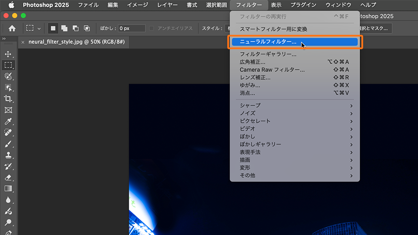
Task: Choose 広角補正... filter
Action: [295, 62]
